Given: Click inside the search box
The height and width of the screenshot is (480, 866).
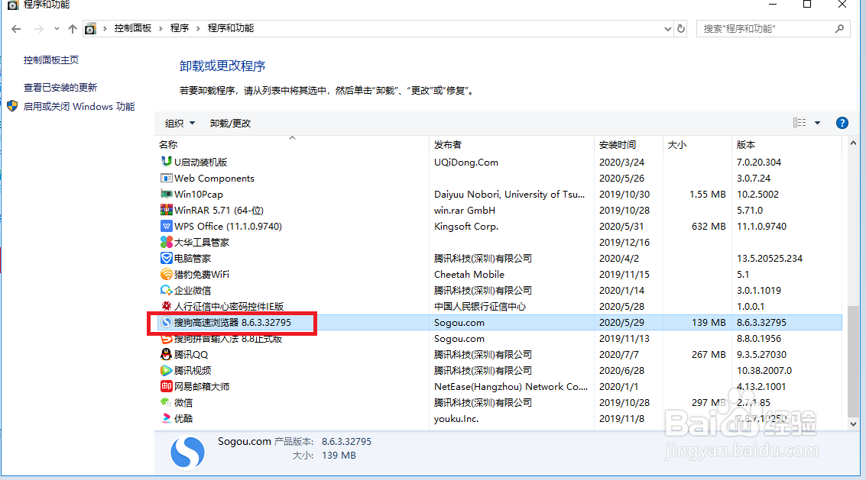Looking at the screenshot, I should pyautogui.click(x=764, y=28).
